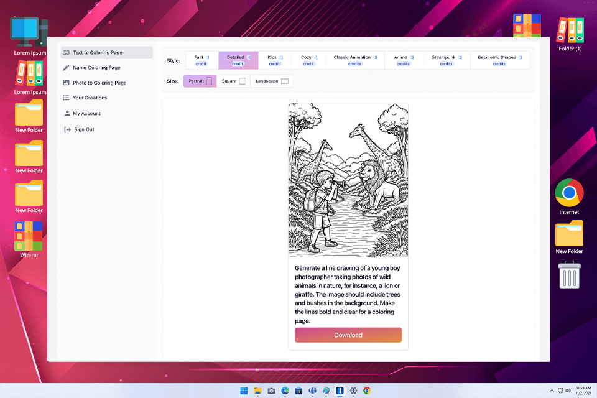Launch Microsoft Edge from the taskbar
Viewport: 597px width, 398px height.
[x=285, y=391]
